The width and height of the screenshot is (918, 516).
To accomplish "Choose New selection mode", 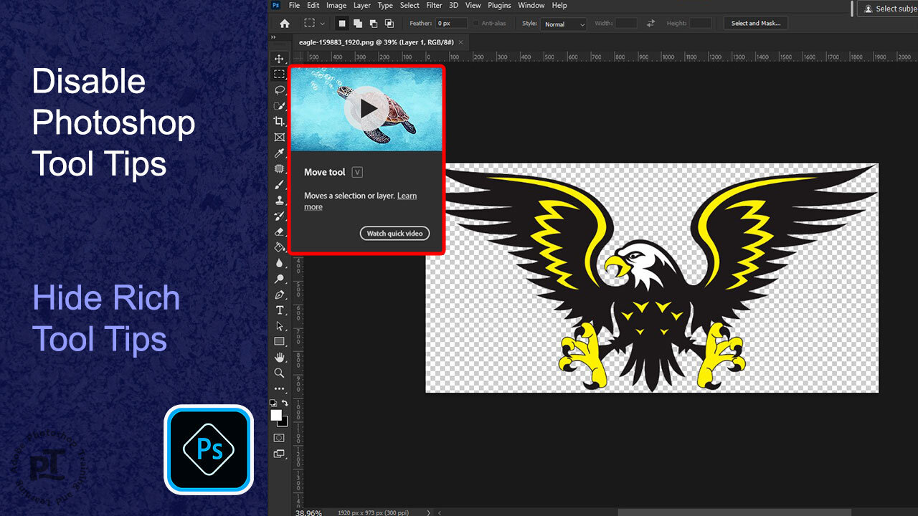I will [343, 24].
